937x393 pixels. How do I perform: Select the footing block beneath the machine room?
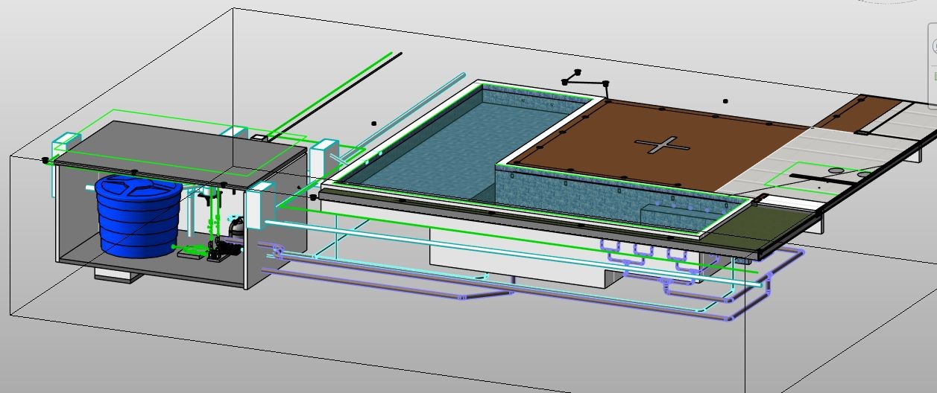pyautogui.click(x=118, y=274)
